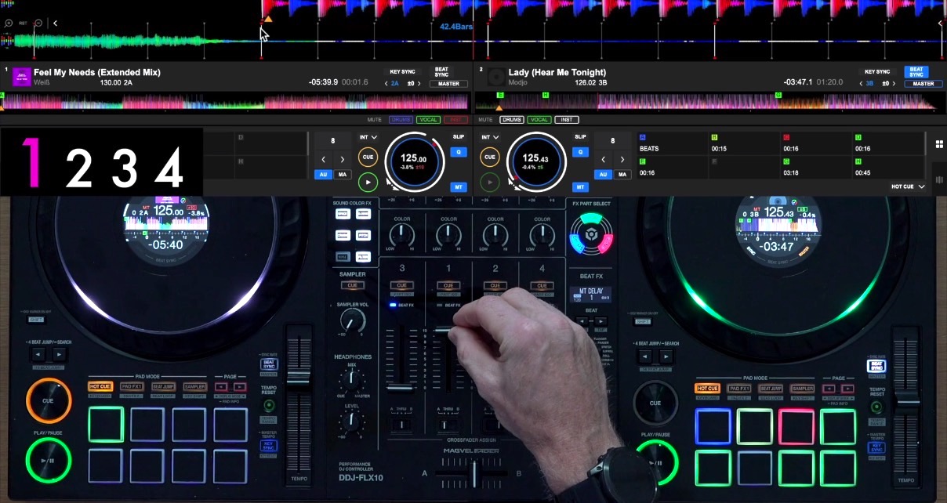Screen dimensions: 947x503
Task: Set deck 2 as tempo MASTER
Action: coord(923,84)
